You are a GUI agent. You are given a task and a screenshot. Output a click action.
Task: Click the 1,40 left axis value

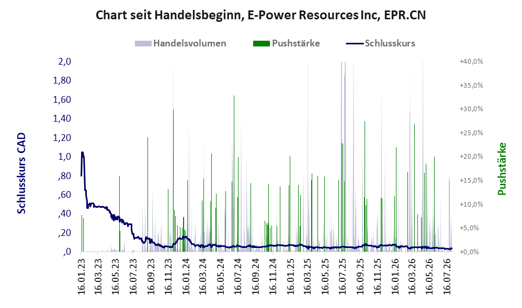(62, 119)
